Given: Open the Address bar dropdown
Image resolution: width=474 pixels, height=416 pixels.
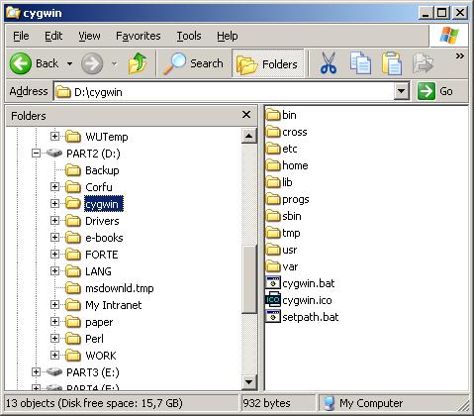Looking at the screenshot, I should coord(402,91).
